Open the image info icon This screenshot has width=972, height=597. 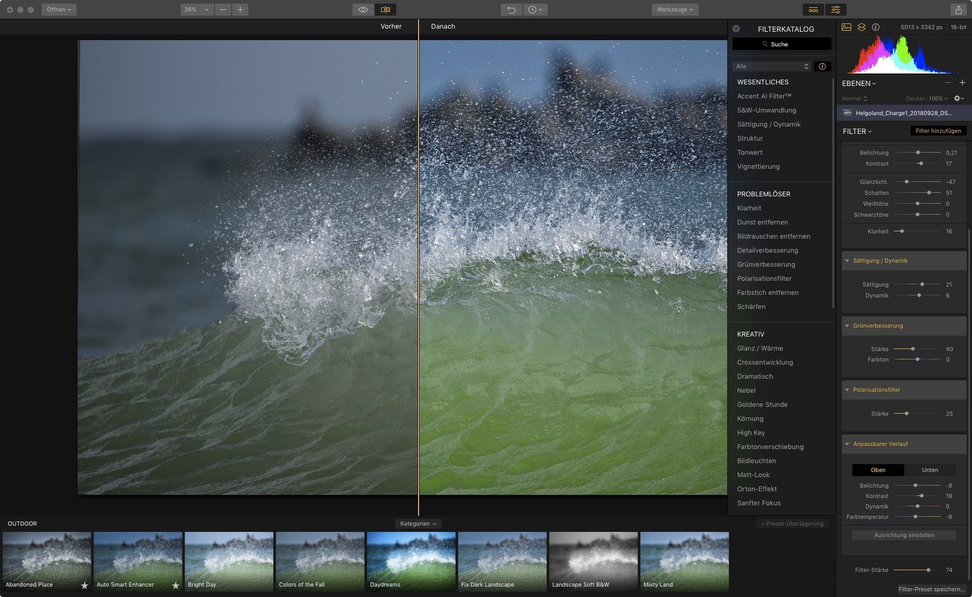876,27
